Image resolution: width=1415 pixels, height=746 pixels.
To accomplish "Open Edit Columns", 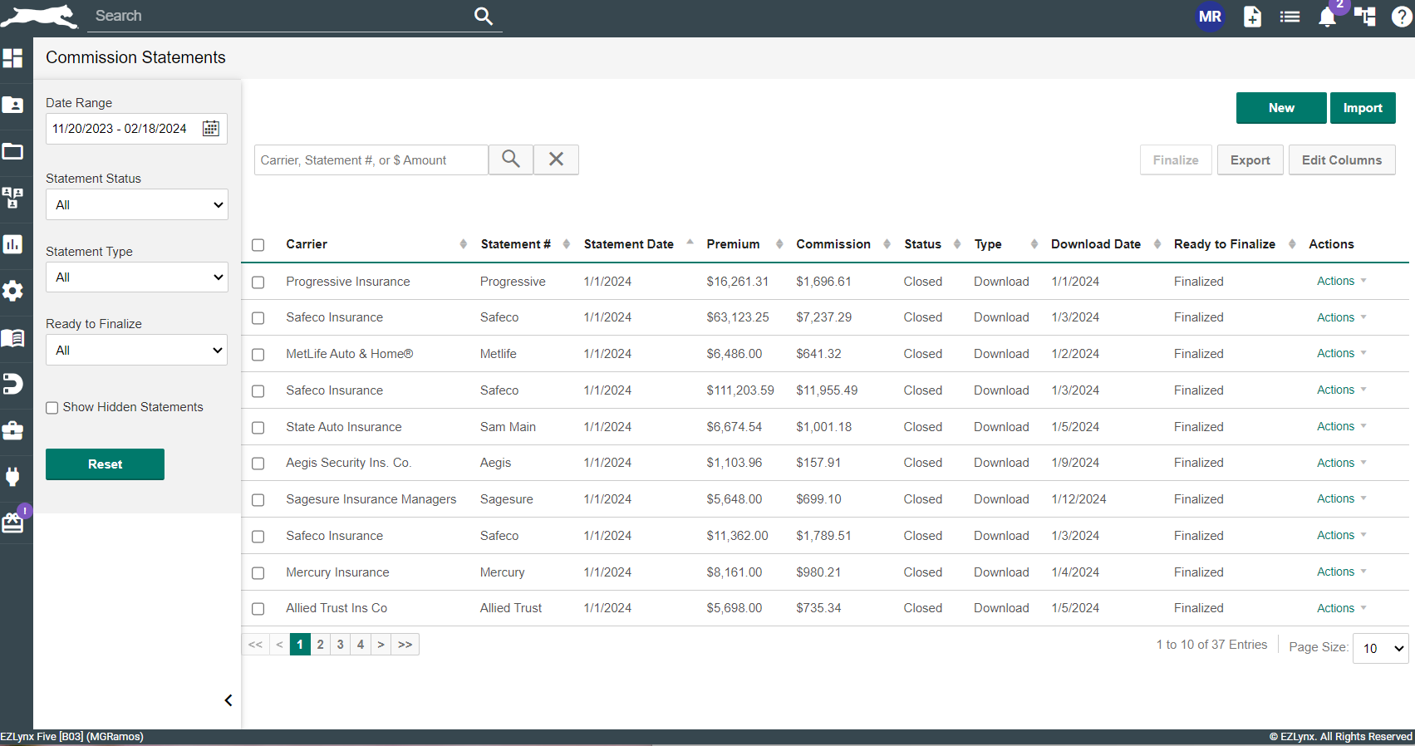I will point(1342,160).
